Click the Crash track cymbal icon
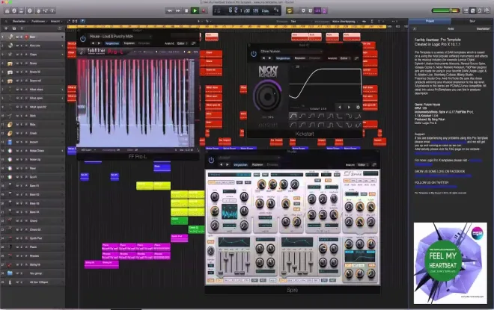 point(10,133)
